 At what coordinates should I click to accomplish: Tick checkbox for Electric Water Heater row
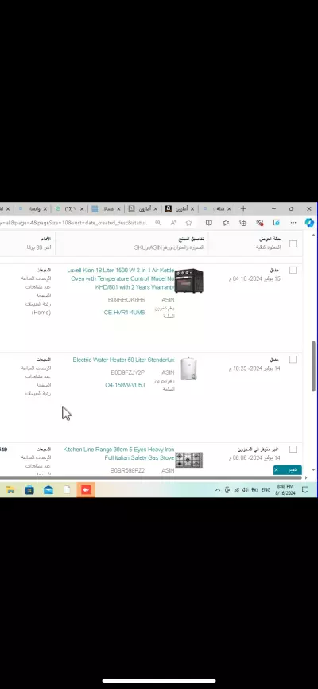click(x=293, y=360)
